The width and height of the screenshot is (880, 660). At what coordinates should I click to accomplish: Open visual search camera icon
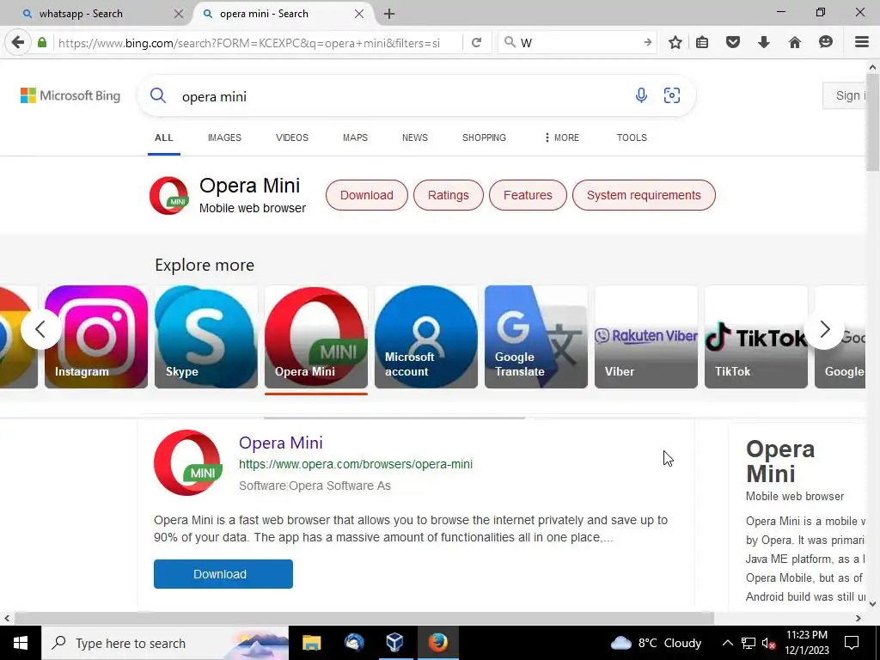pyautogui.click(x=672, y=95)
